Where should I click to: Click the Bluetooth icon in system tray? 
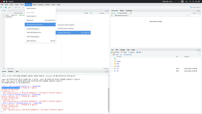click(x=193, y=1)
